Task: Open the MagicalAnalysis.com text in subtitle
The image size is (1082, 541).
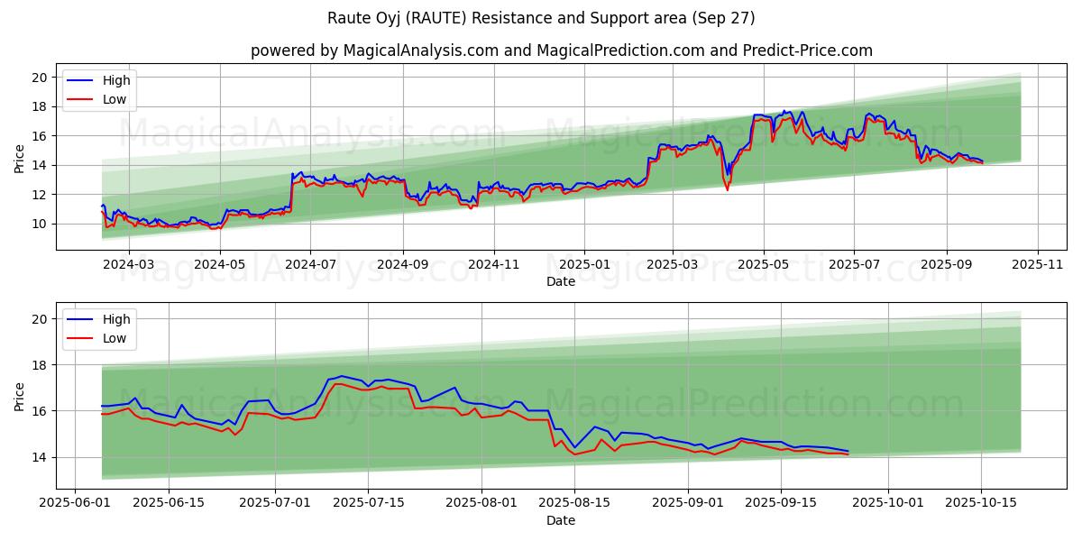Action: tap(420, 50)
